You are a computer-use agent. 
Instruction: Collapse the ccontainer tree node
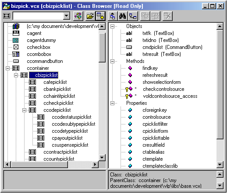click(7, 68)
